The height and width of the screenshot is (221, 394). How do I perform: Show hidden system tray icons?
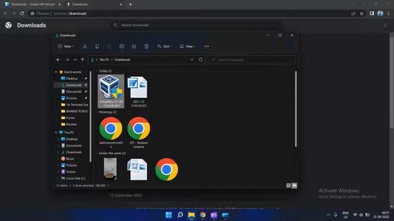328,215
